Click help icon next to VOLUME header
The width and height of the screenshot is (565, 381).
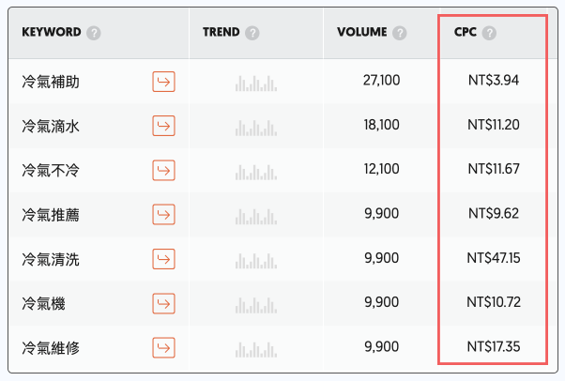(x=400, y=33)
